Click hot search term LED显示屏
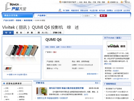This screenshot has height=101, width=134. [x=118, y=10]
